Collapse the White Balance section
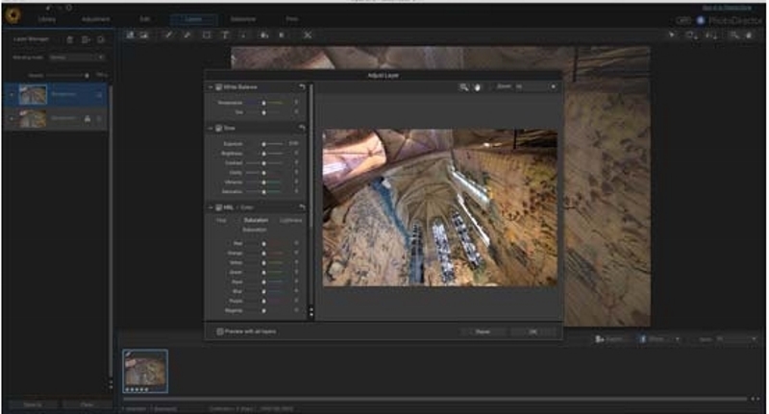 pyautogui.click(x=211, y=87)
